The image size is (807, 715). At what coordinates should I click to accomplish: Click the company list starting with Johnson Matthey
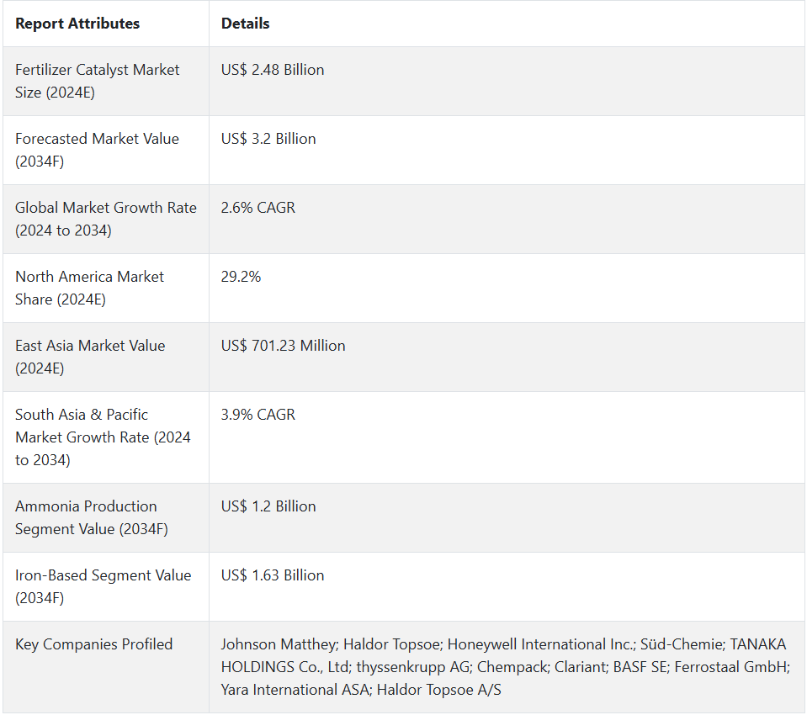coord(503,667)
